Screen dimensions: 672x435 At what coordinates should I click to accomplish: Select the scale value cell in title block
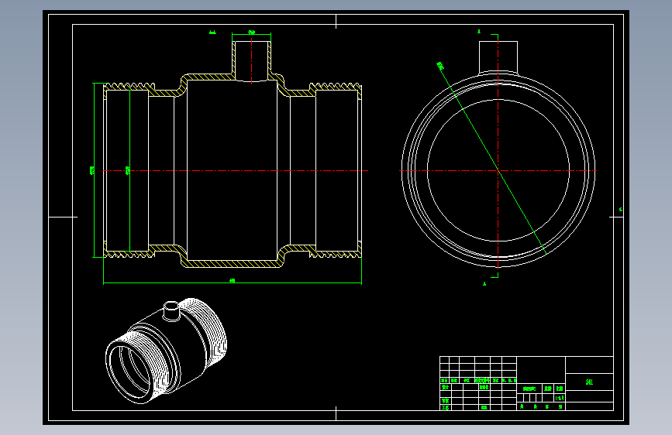click(x=560, y=398)
